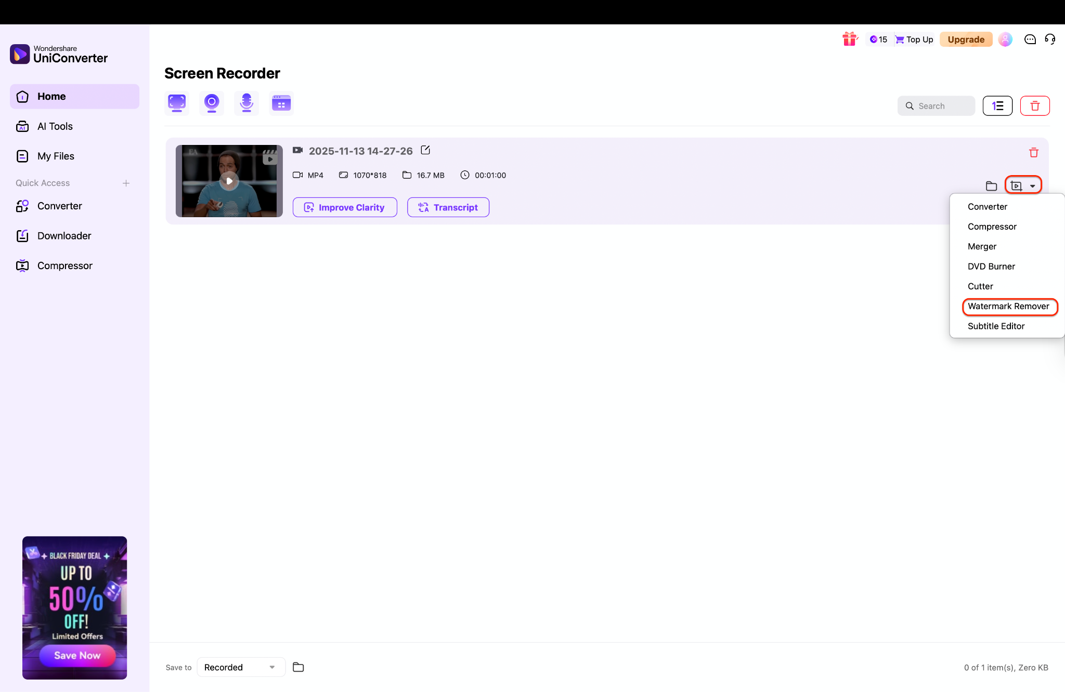Delete the recording with red trash icon
Screen dimensions: 1065x692
click(x=1033, y=152)
